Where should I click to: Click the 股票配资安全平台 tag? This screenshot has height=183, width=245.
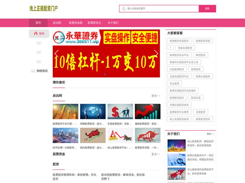[179, 55]
